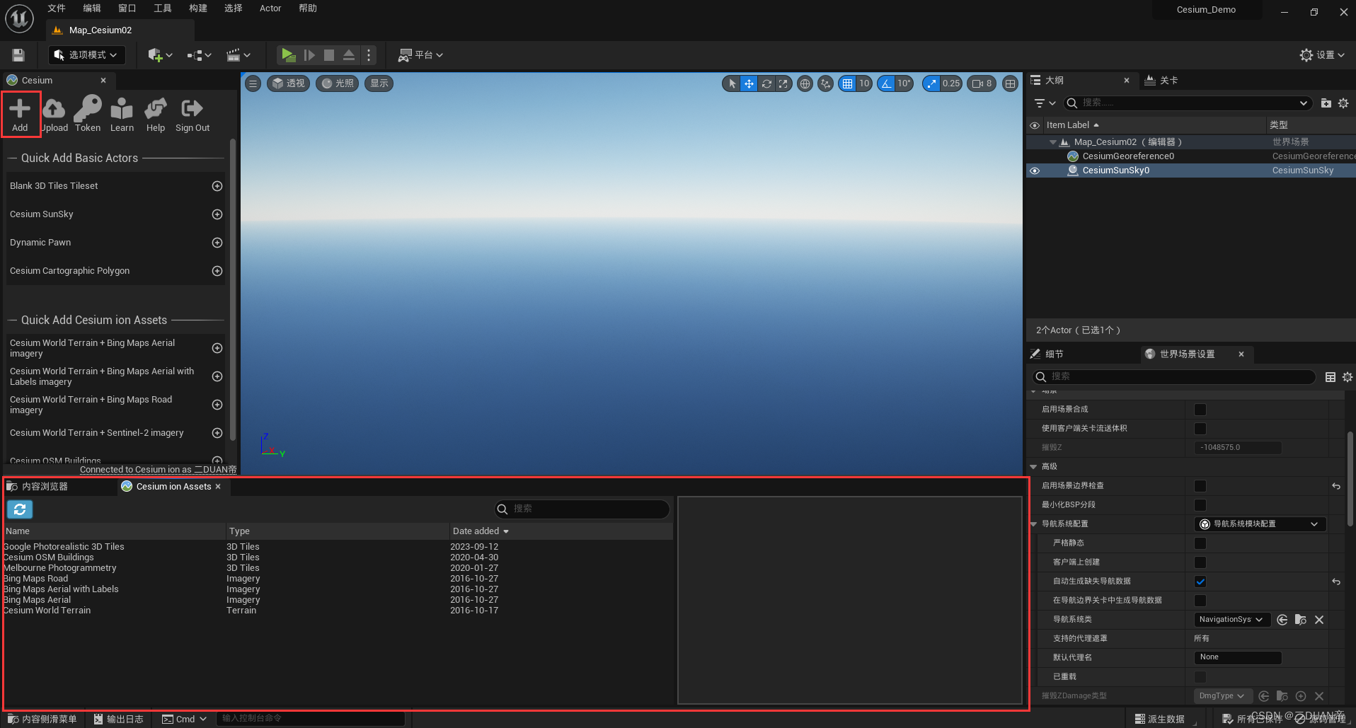
Task: Open the 选项模式 mode dropdown
Action: pyautogui.click(x=87, y=55)
